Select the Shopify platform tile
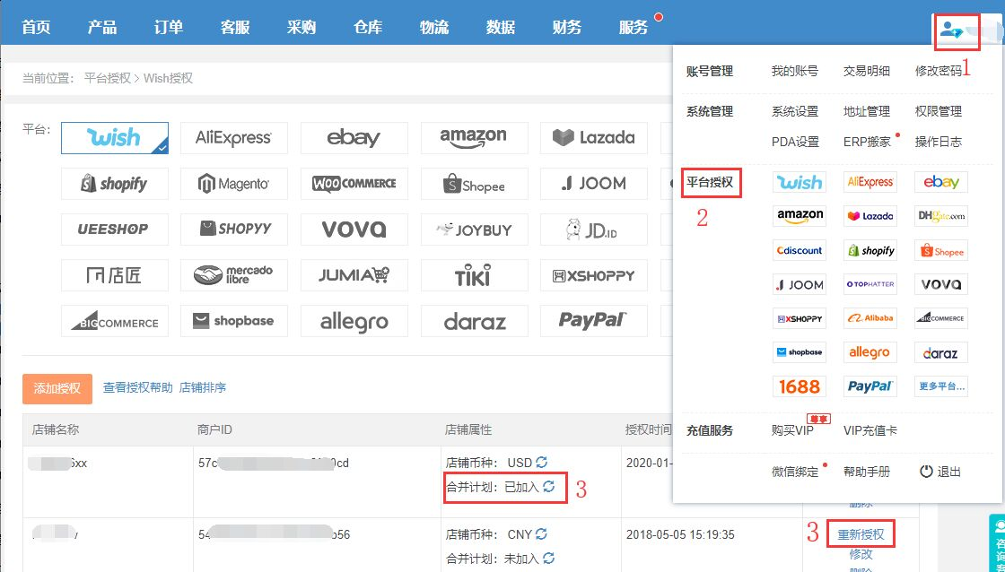This screenshot has width=1005, height=572. point(115,184)
